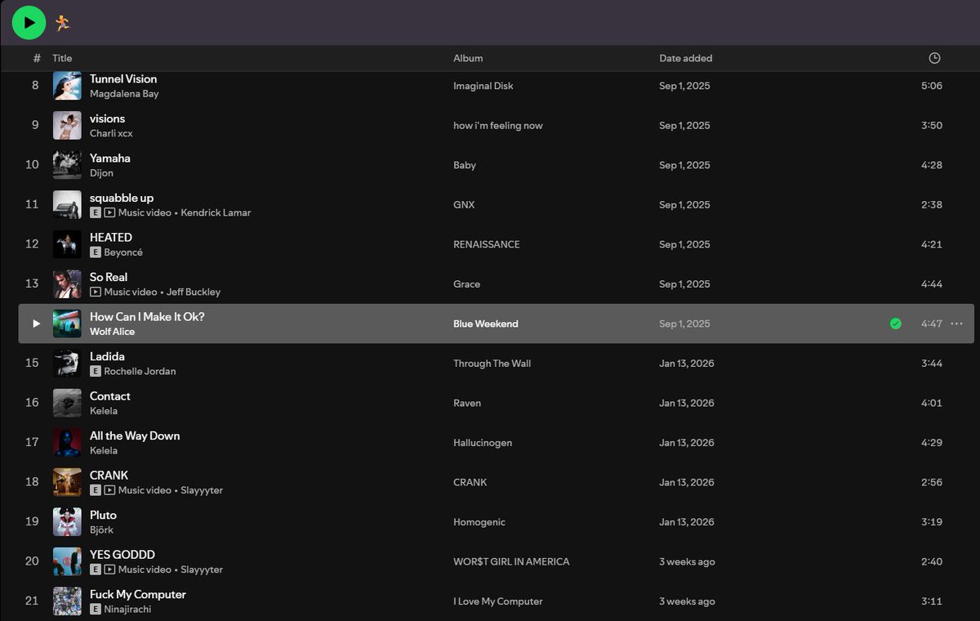Image resolution: width=980 pixels, height=621 pixels.
Task: Open artist Magdalena Bay
Action: 124,94
